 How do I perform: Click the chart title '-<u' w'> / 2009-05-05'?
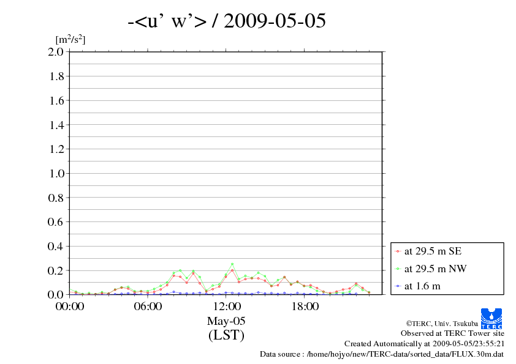tap(227, 20)
